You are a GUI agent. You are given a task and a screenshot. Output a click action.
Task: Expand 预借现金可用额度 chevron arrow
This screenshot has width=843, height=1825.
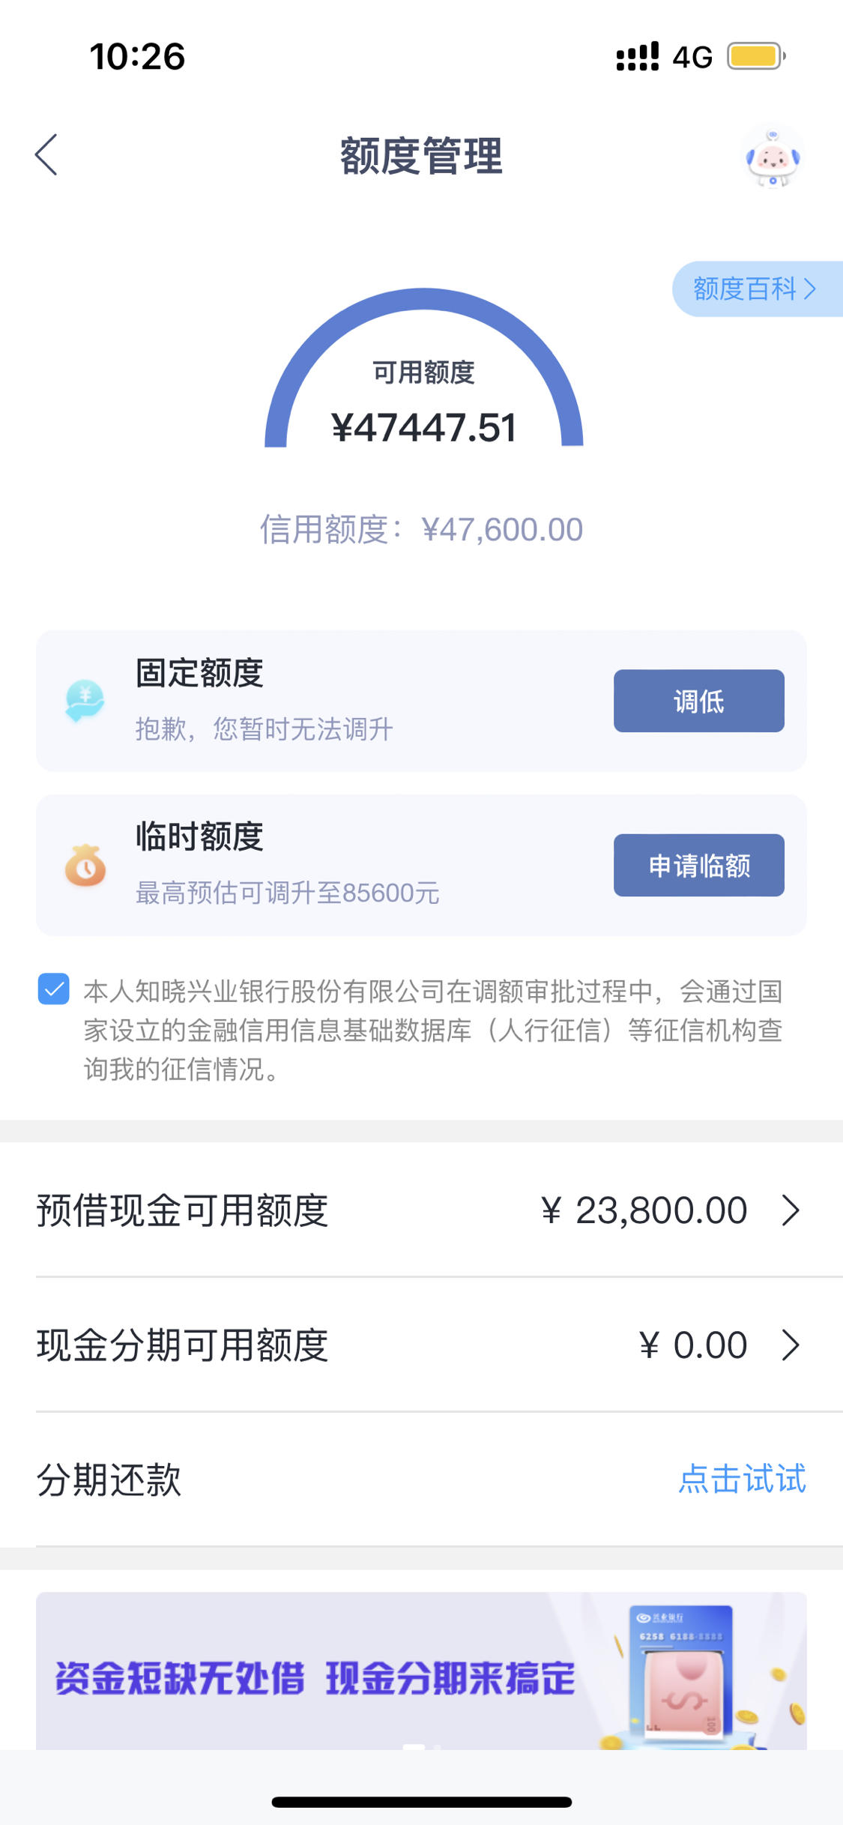(x=791, y=1210)
